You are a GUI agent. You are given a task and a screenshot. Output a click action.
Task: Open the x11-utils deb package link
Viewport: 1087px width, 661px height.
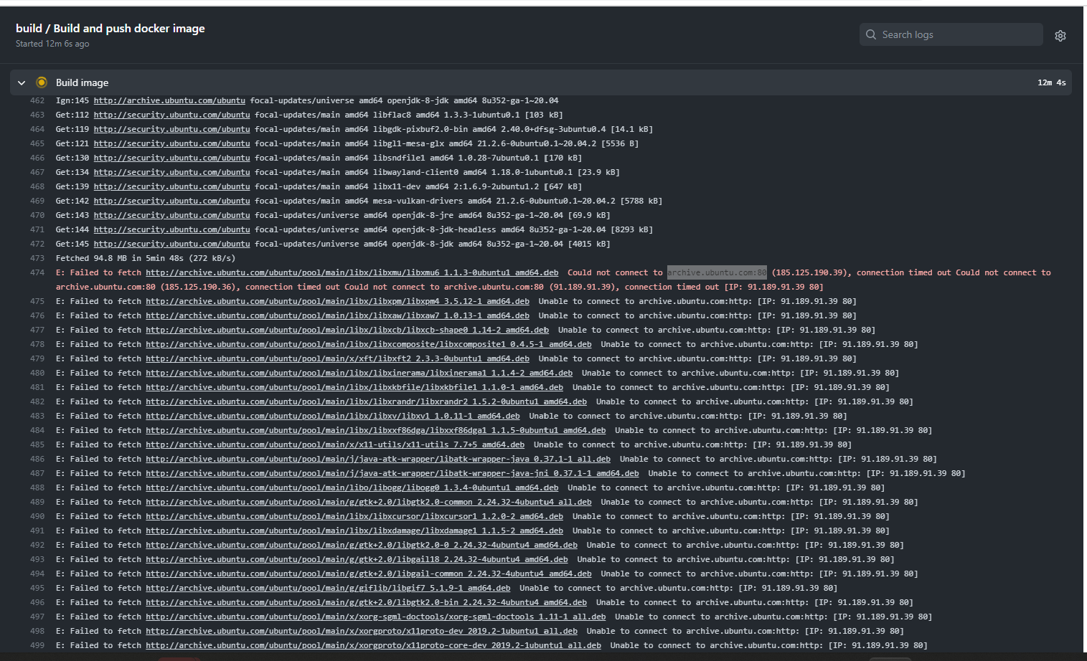click(x=335, y=444)
